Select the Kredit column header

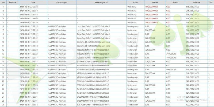(x=175, y=2)
